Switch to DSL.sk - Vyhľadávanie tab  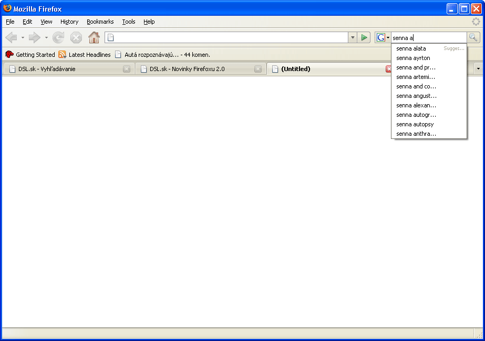coord(69,69)
